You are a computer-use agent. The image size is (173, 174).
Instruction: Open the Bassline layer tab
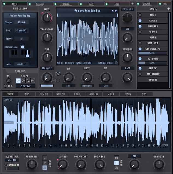[40, 4]
